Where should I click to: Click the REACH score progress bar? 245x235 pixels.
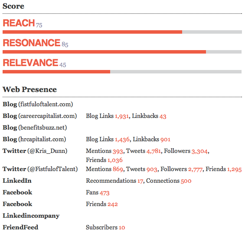coord(122,32)
